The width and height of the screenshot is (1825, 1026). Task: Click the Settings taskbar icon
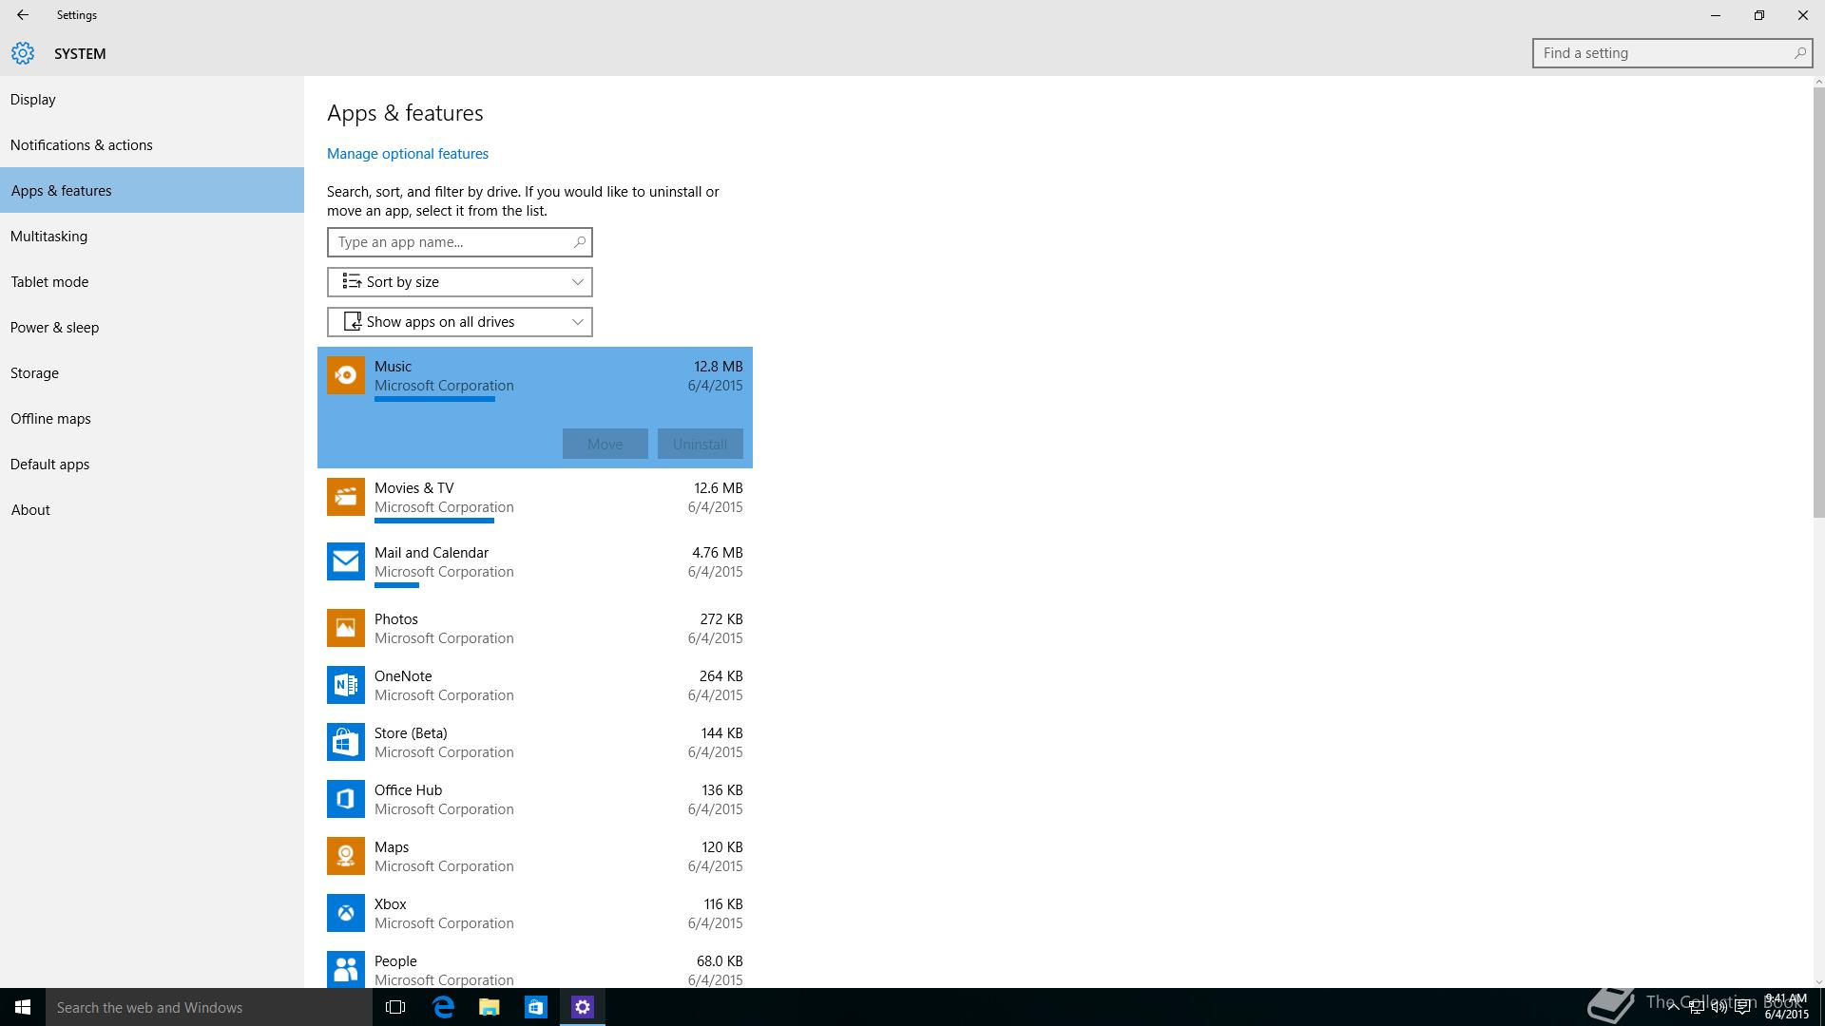pyautogui.click(x=583, y=1007)
